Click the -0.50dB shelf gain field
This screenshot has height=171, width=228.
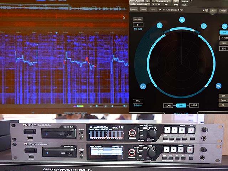194,105
